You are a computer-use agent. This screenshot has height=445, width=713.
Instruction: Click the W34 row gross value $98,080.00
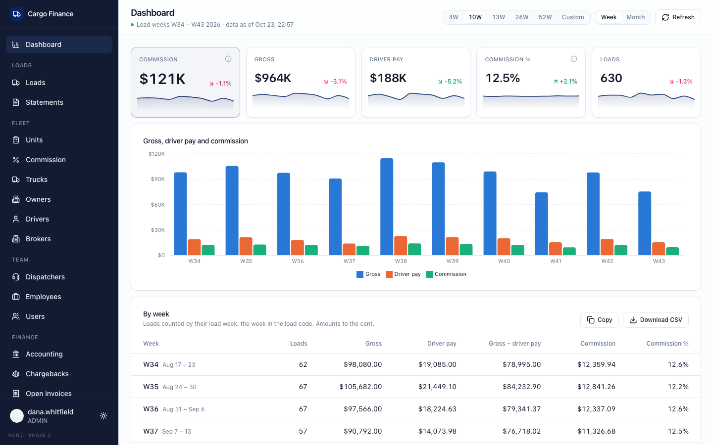point(363,364)
